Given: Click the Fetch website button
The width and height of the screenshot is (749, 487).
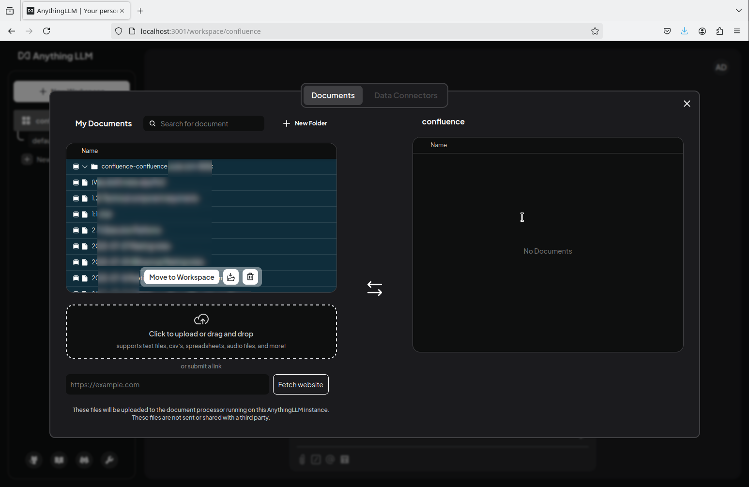Looking at the screenshot, I should pos(300,384).
